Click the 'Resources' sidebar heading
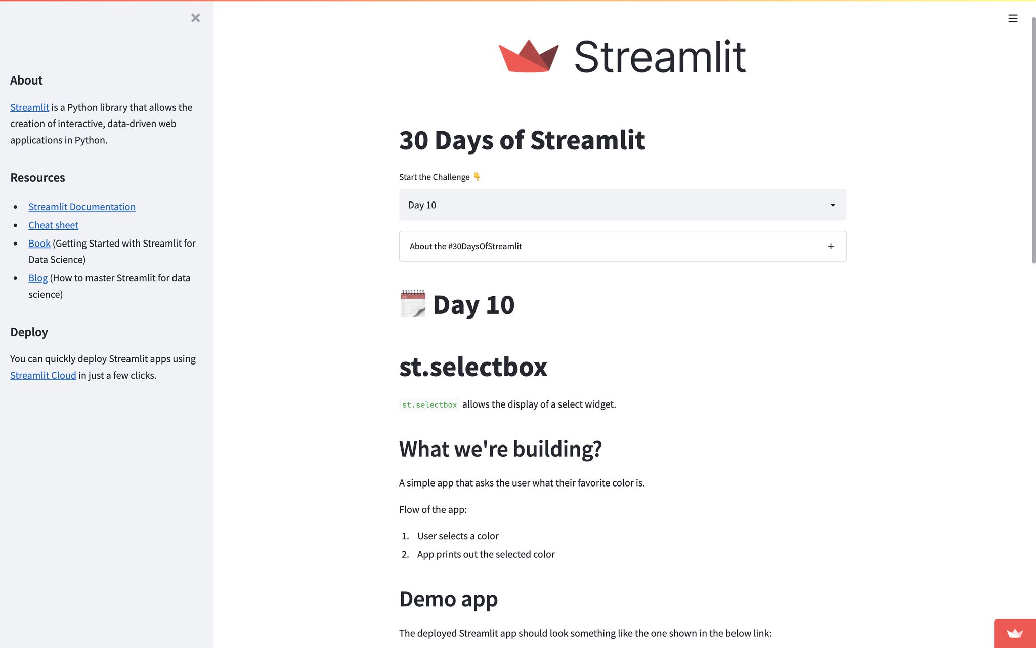Screen dimensions: 1036x648 37,178
